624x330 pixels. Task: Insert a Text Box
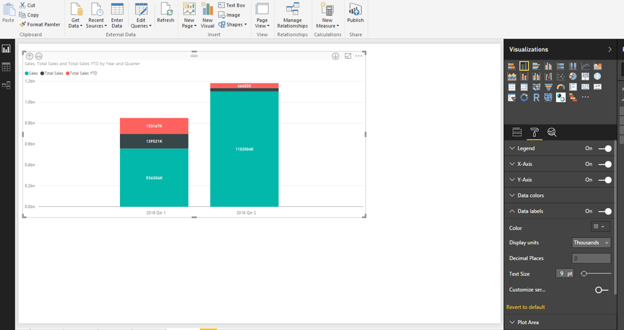232,5
